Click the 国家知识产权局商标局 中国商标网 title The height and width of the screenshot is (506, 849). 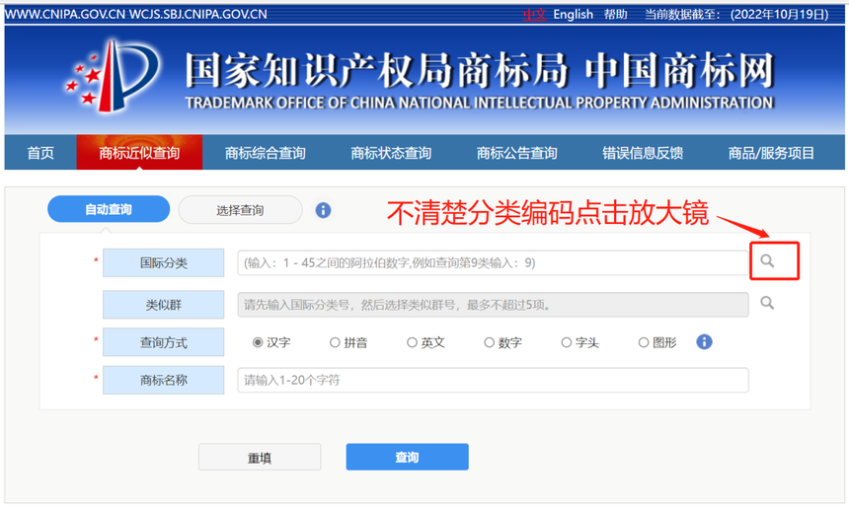pyautogui.click(x=479, y=70)
